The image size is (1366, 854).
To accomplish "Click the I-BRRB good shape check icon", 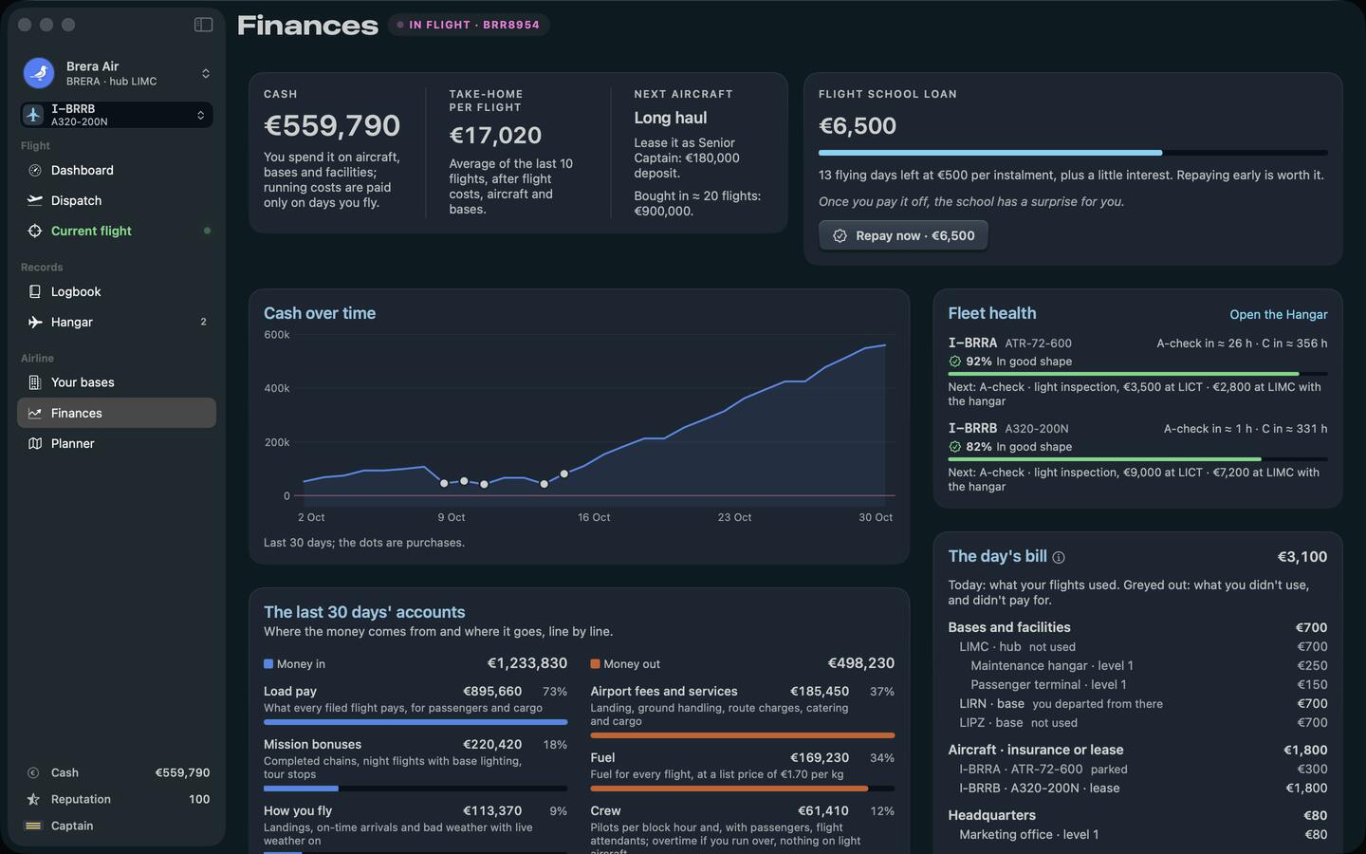I will click(955, 447).
